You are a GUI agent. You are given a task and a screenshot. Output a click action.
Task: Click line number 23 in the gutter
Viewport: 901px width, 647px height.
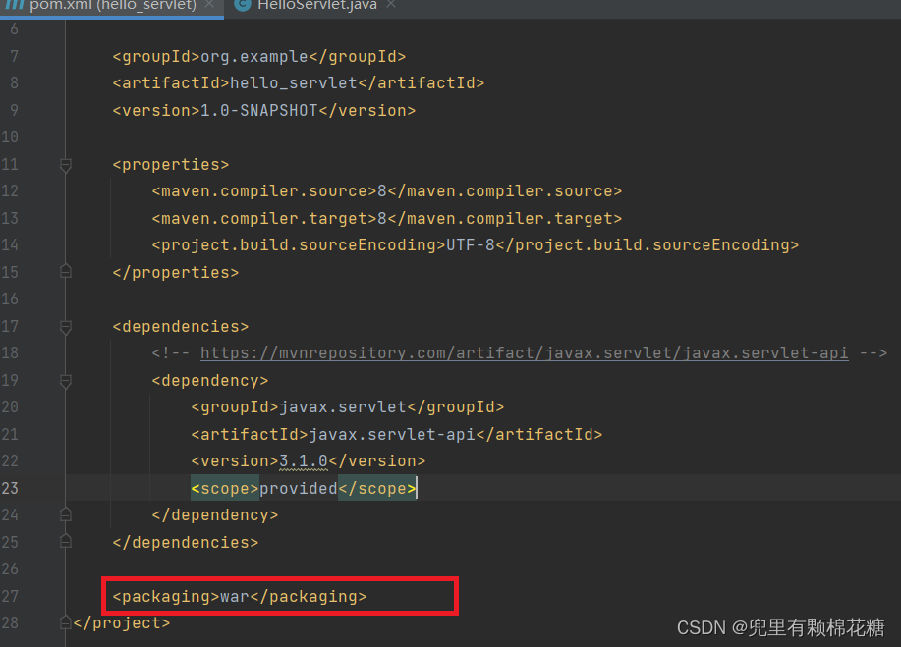(x=10, y=489)
